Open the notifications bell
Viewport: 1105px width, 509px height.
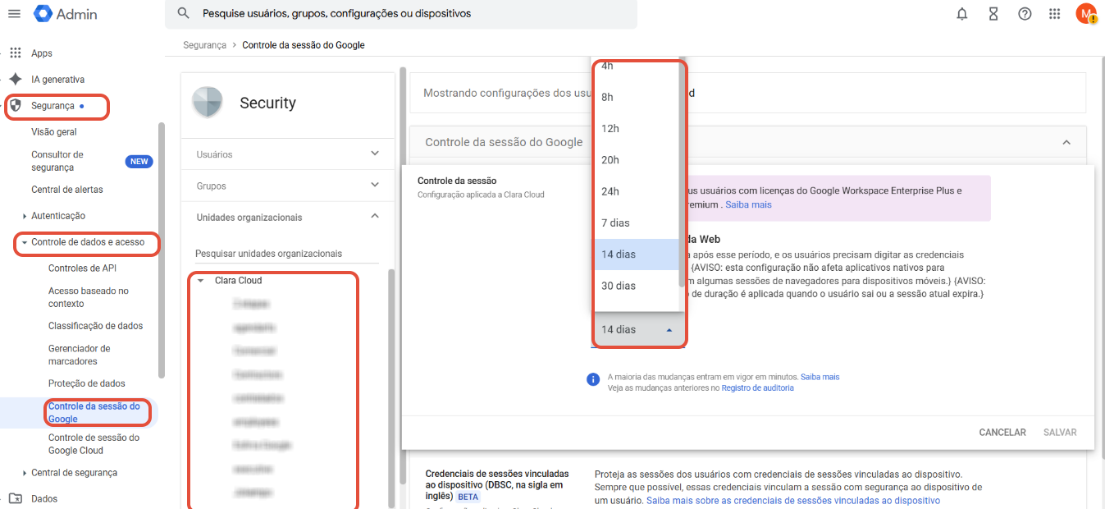point(962,14)
